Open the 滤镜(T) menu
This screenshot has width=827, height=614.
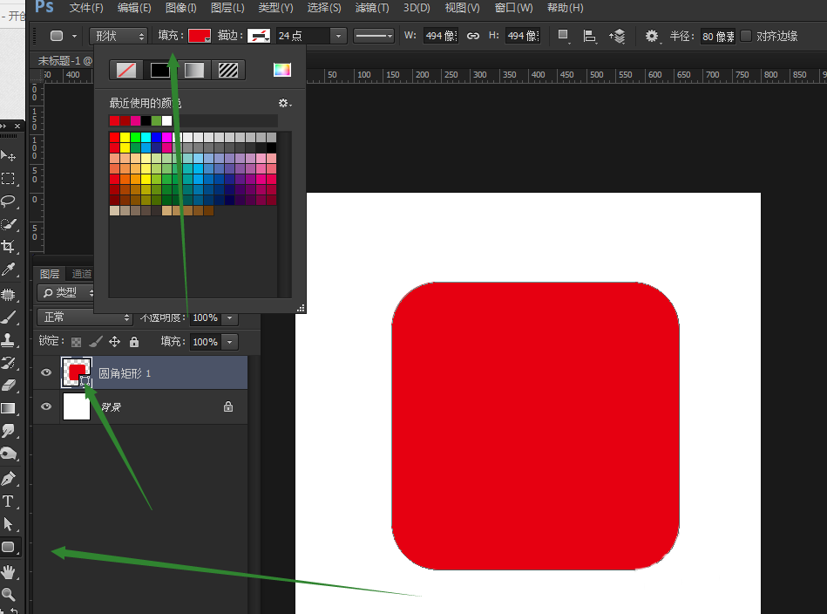(x=372, y=8)
